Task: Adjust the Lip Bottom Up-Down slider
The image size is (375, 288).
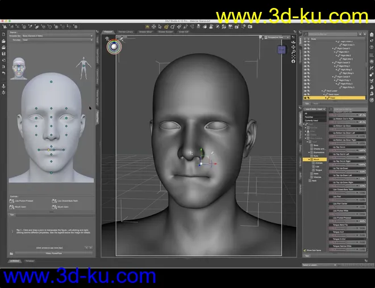Action: [345, 129]
